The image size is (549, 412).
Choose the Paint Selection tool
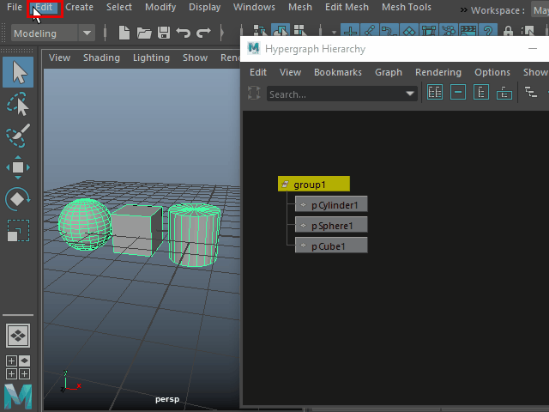point(18,136)
